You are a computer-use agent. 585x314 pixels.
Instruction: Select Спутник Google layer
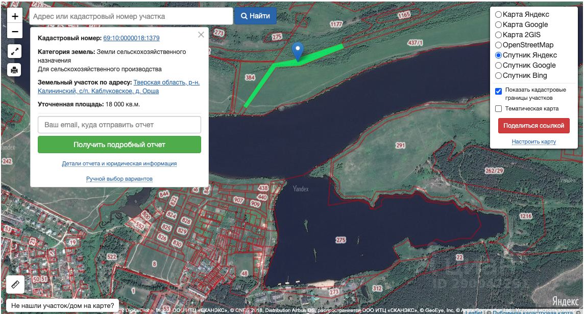coord(525,65)
